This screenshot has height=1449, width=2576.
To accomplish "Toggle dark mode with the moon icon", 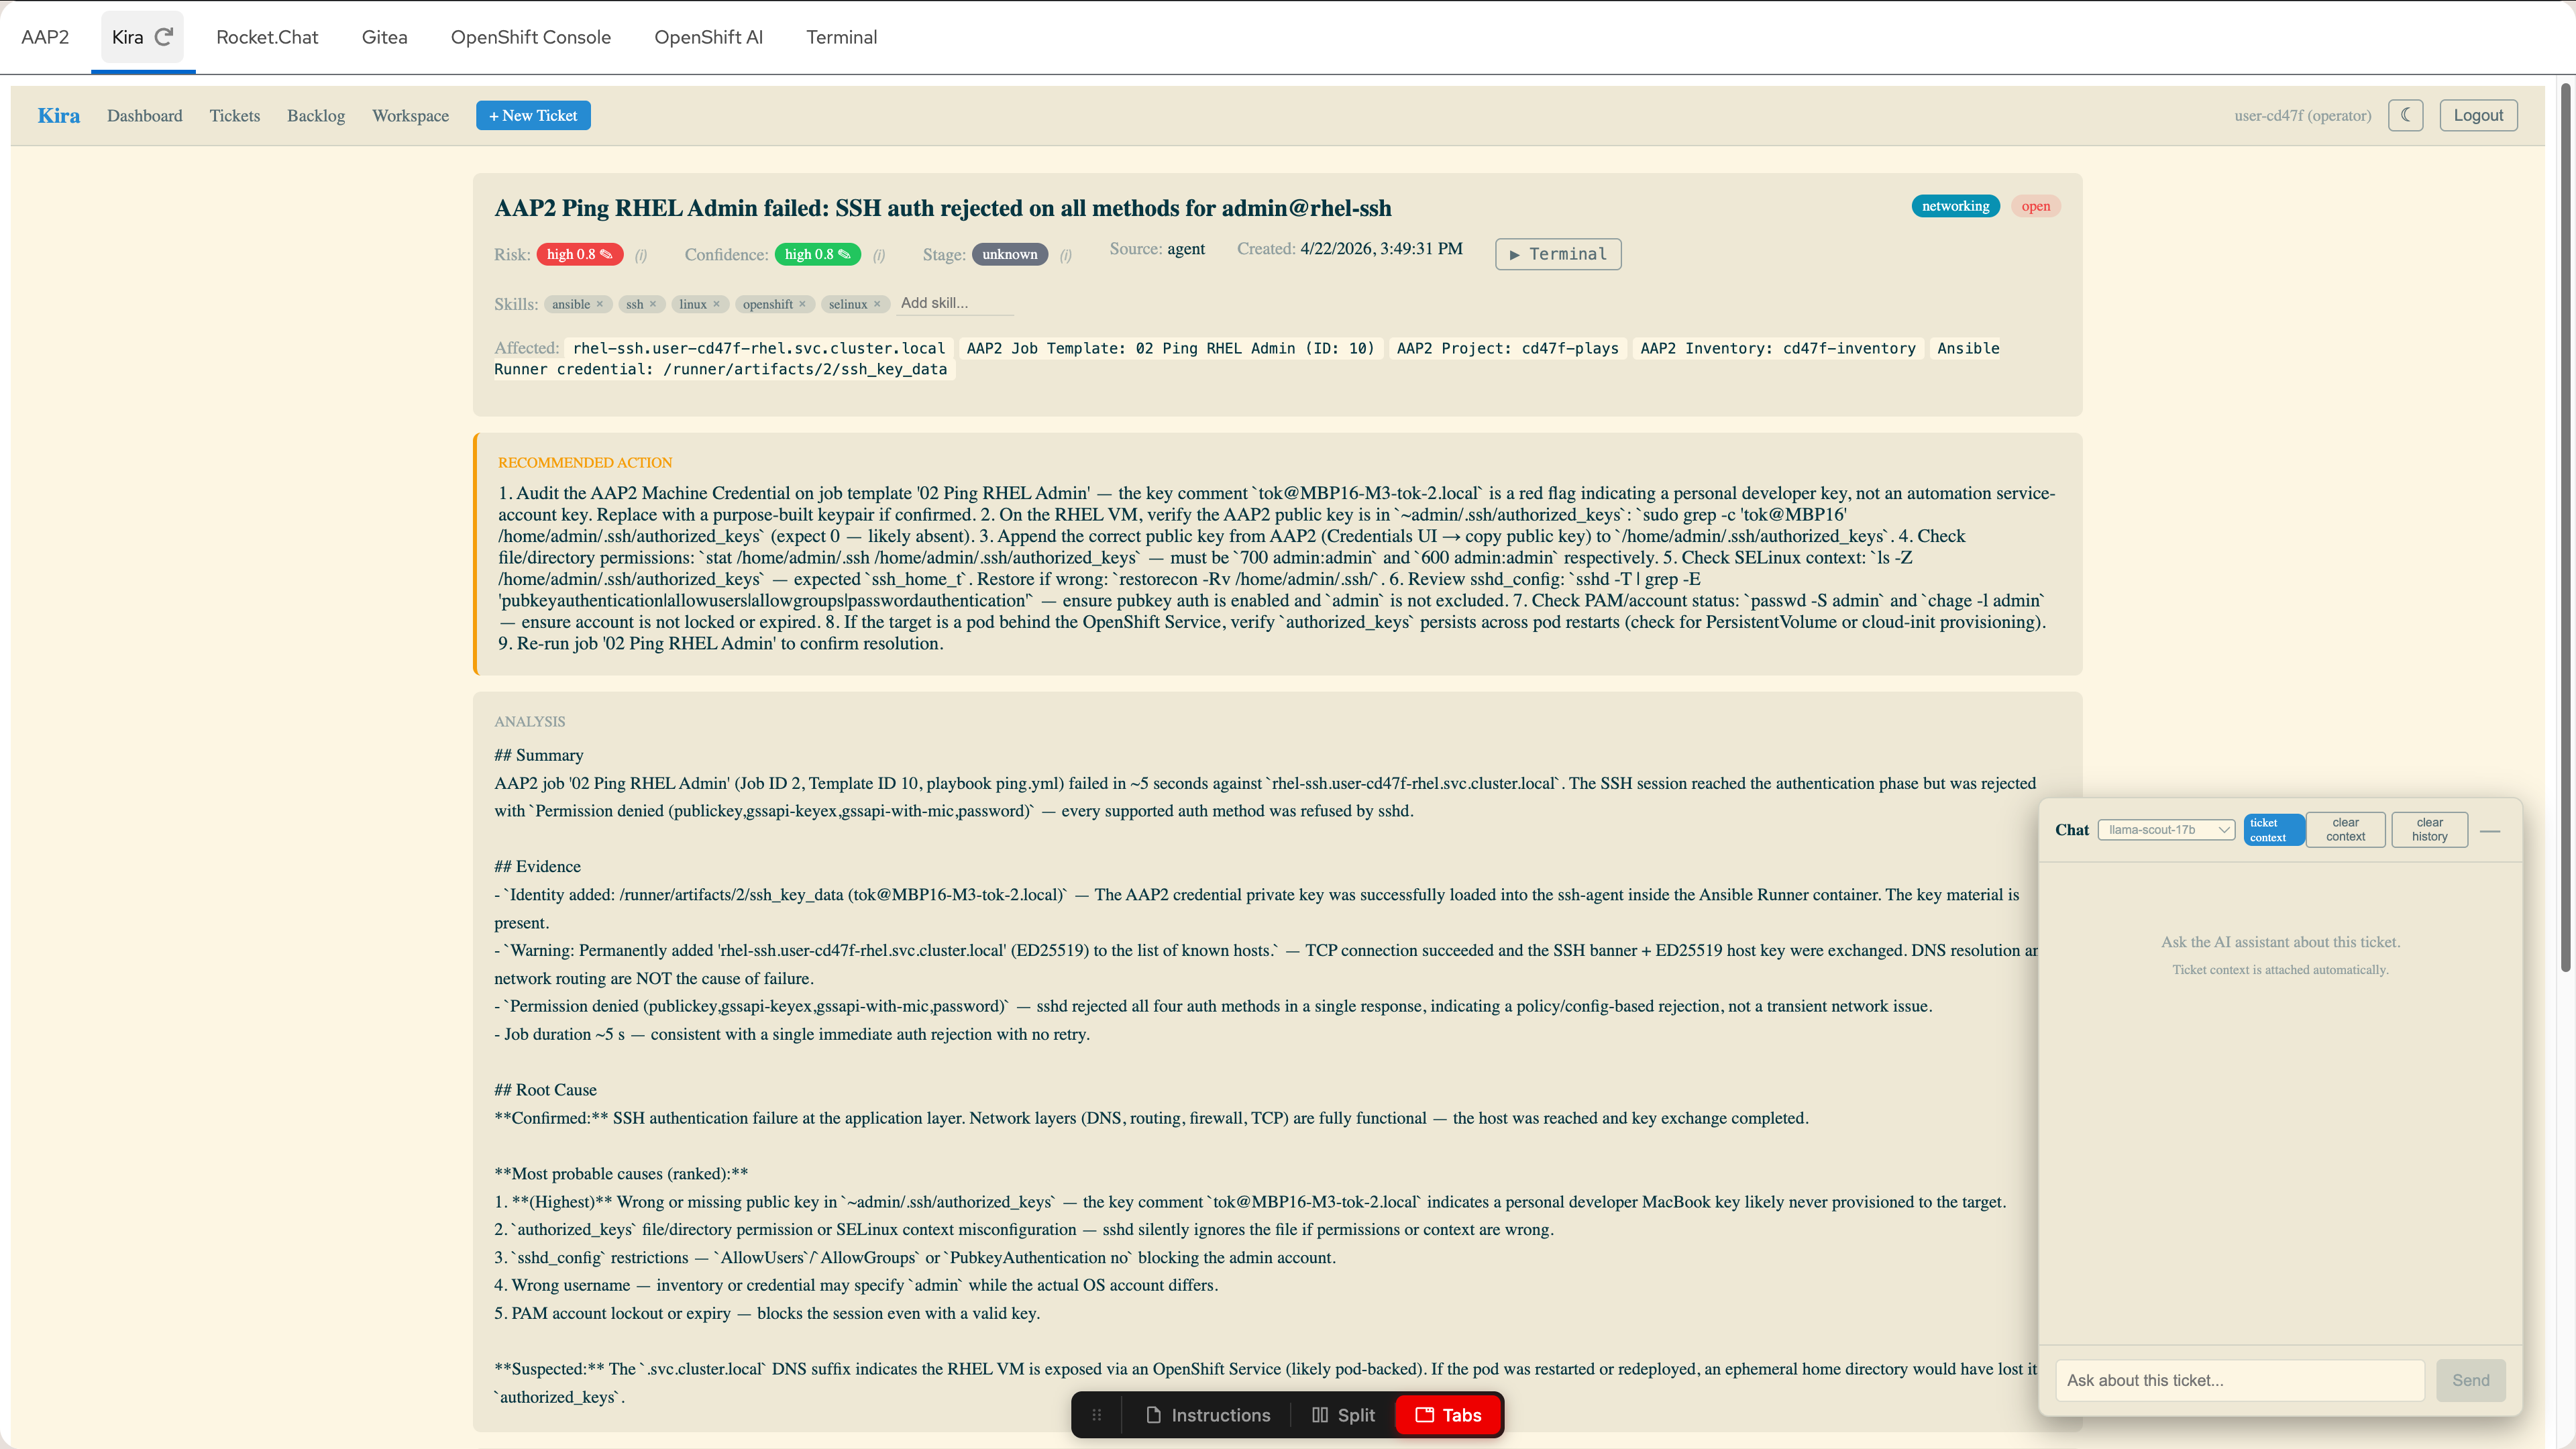I will point(2405,115).
